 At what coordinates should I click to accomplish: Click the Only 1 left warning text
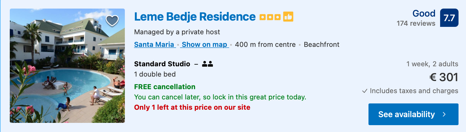coord(192,107)
